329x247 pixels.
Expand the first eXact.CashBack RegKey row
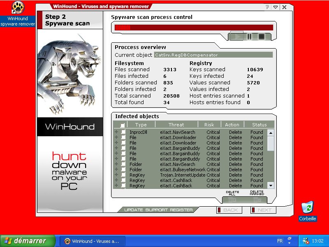(x=116, y=180)
